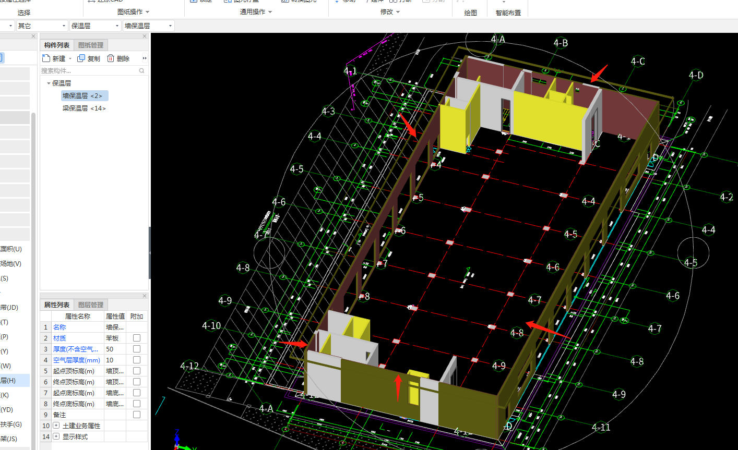Select 墙保温层 <2> in component tree

pos(85,96)
